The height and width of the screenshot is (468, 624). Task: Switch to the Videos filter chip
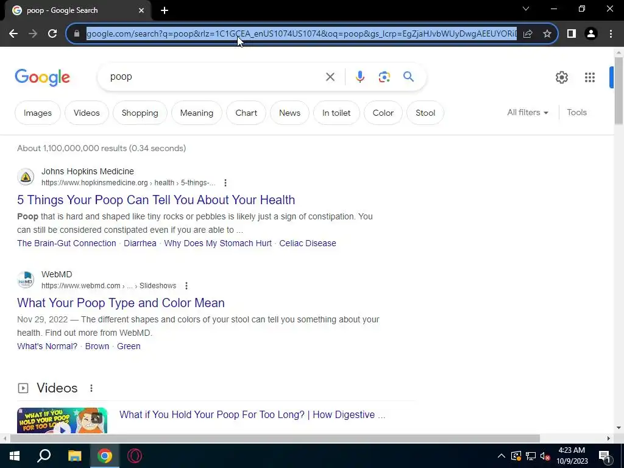click(x=87, y=113)
